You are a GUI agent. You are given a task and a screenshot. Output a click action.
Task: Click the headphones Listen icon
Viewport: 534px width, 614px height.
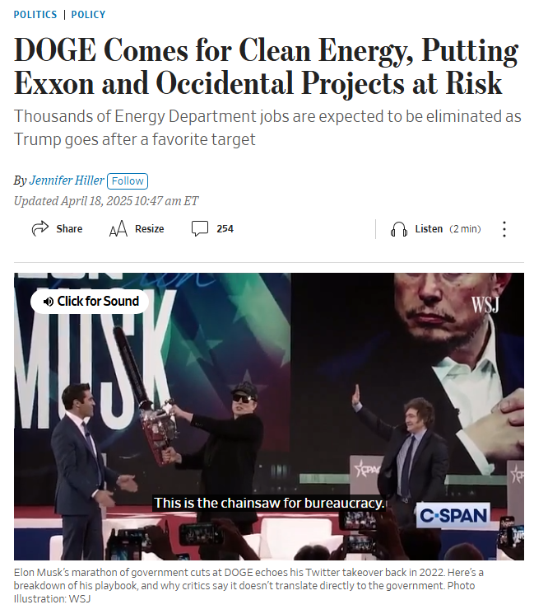pos(398,229)
